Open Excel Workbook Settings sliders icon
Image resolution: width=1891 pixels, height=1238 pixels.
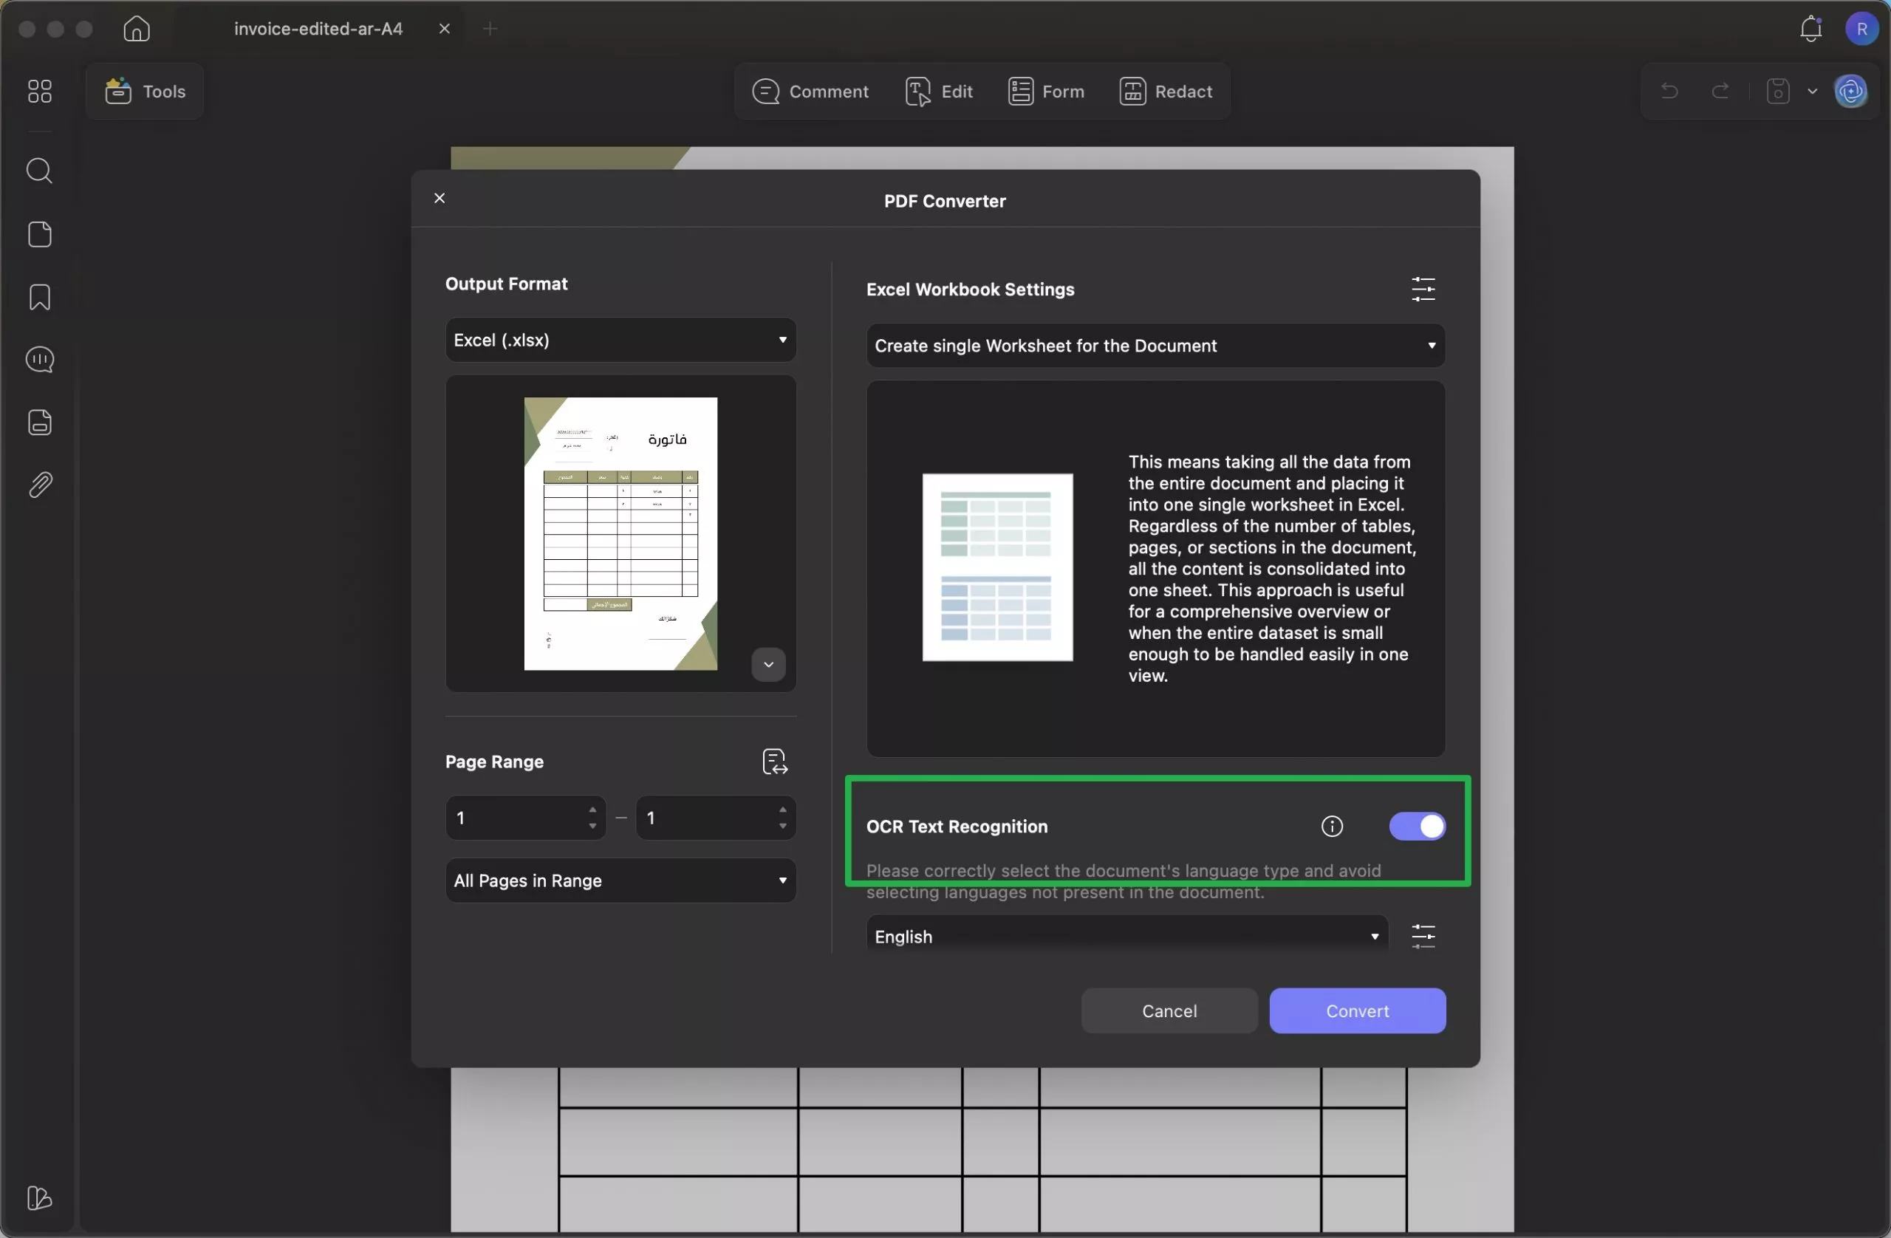click(x=1423, y=290)
